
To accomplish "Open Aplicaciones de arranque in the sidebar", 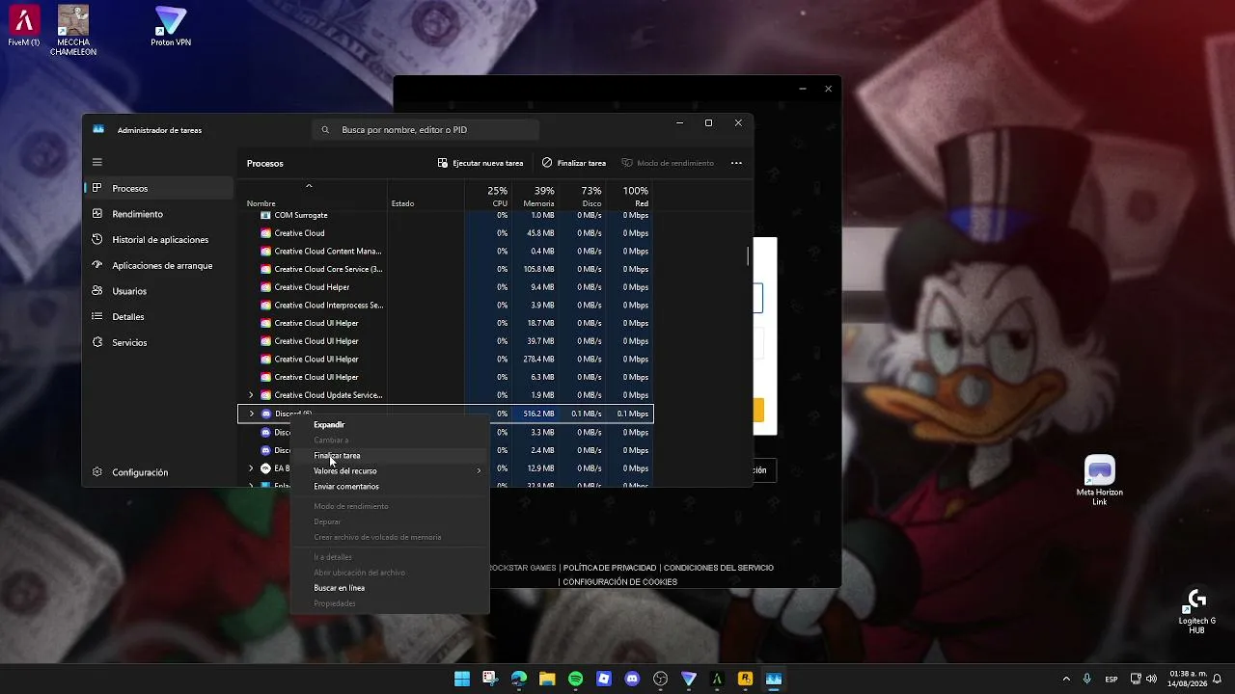I will coord(159,265).
